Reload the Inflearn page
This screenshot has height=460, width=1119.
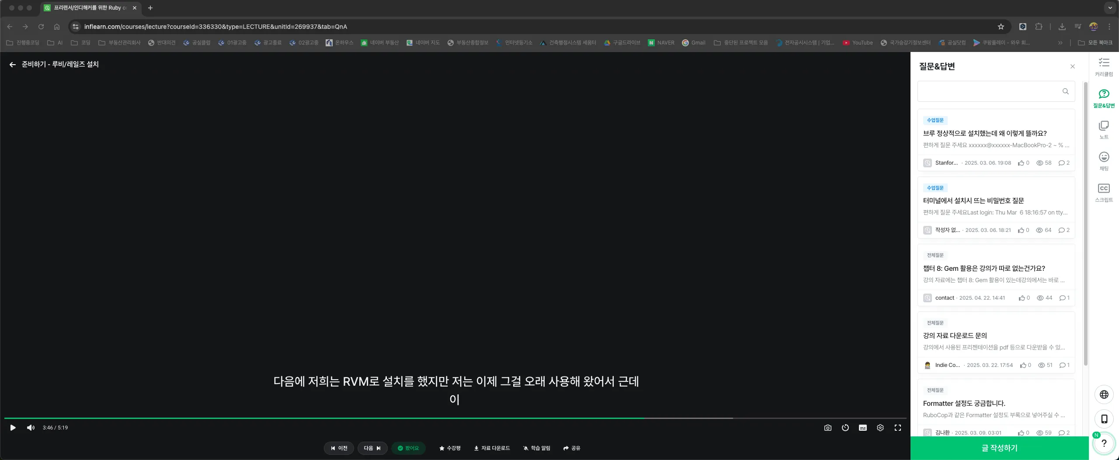click(x=41, y=27)
